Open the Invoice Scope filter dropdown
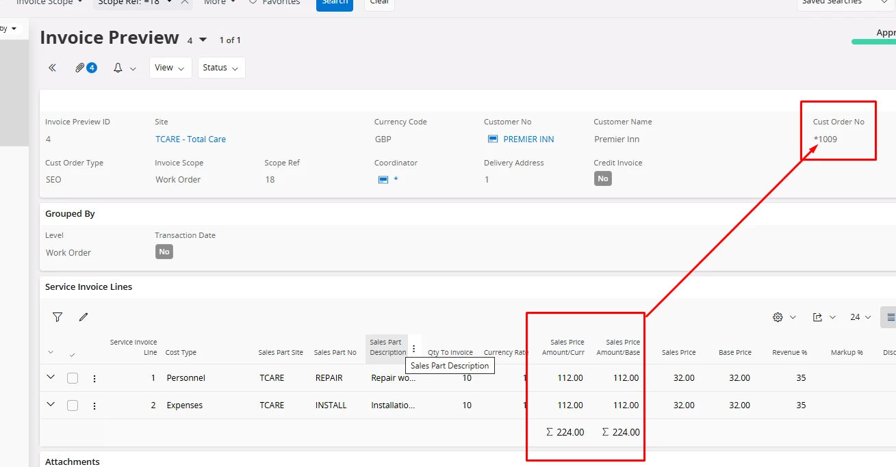Viewport: 896px width, 467px height. (x=49, y=2)
